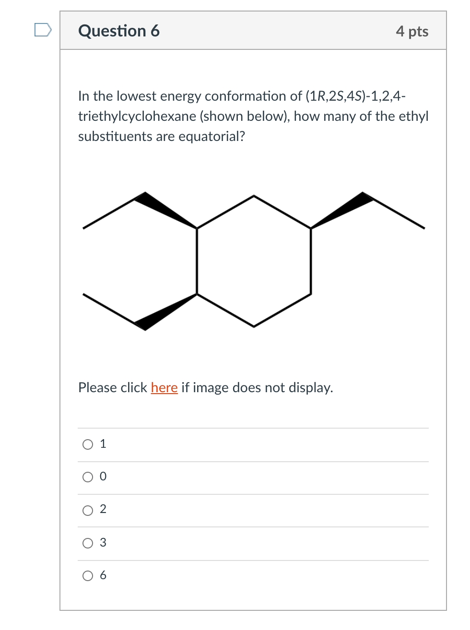Image resolution: width=470 pixels, height=630 pixels.
Task: Click the "Question 6" heading
Action: coord(119,31)
